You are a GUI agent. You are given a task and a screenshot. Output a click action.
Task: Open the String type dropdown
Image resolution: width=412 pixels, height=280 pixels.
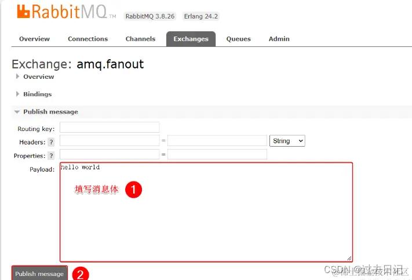point(287,141)
